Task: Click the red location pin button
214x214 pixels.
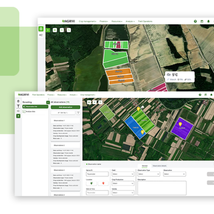Action: tap(103, 183)
